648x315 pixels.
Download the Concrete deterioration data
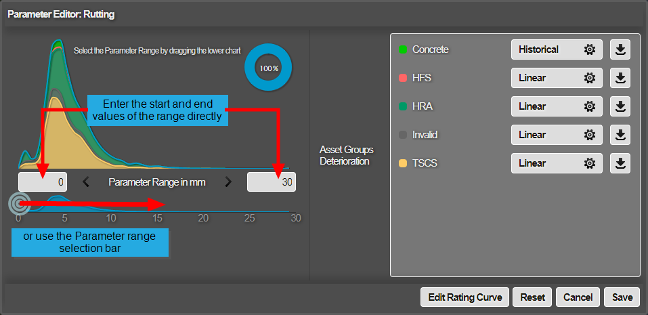(620, 49)
